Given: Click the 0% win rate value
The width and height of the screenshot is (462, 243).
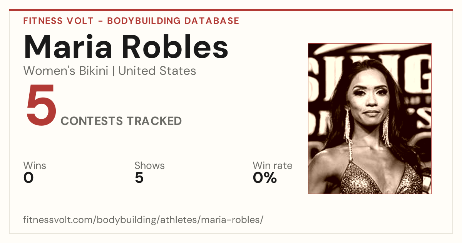Looking at the screenshot, I should [265, 178].
